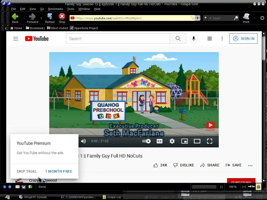
Task: Open the Help menu
Action: [x=97, y=9]
